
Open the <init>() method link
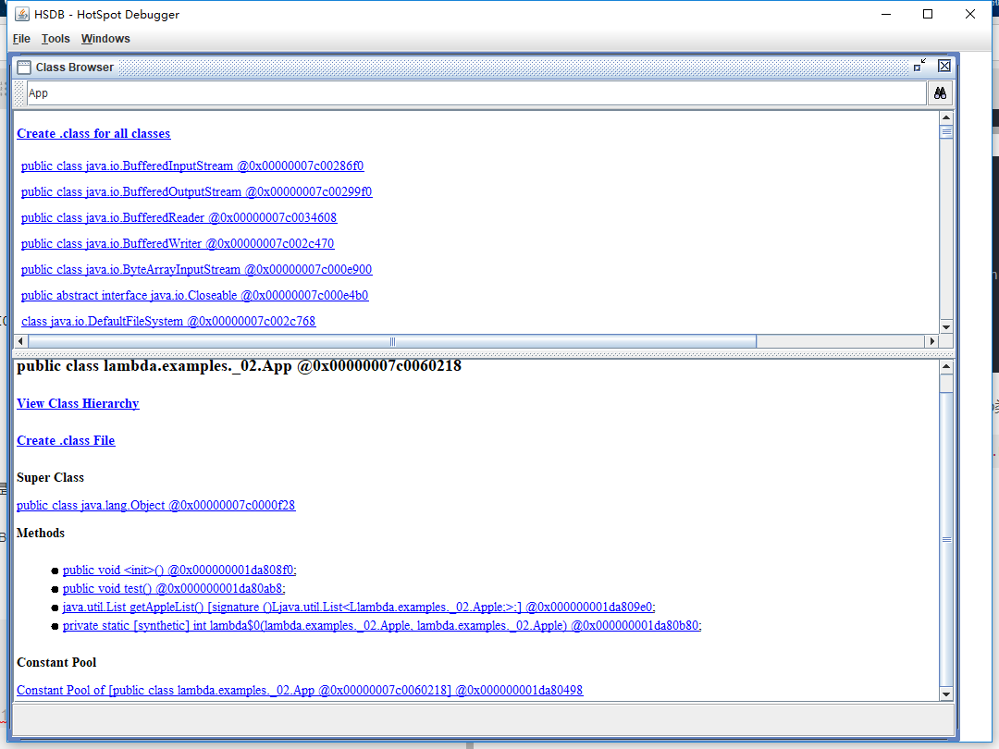[179, 570]
